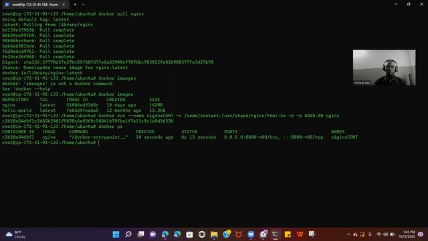
Task: Switch to Windows Terminal taskbar icon
Action: 276,234
